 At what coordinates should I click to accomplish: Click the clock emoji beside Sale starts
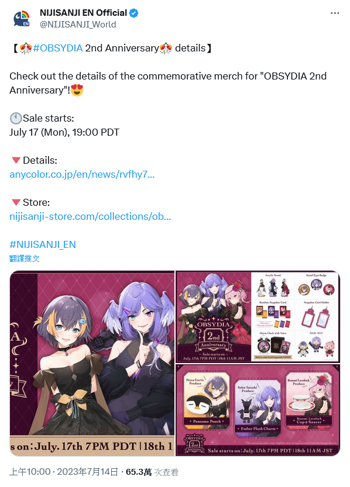click(16, 118)
